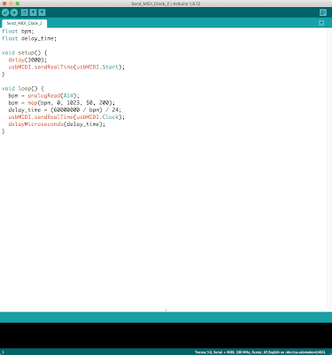The image size is (332, 355).
Task: Click the editor vertical scrollbar
Action: (x=329, y=169)
